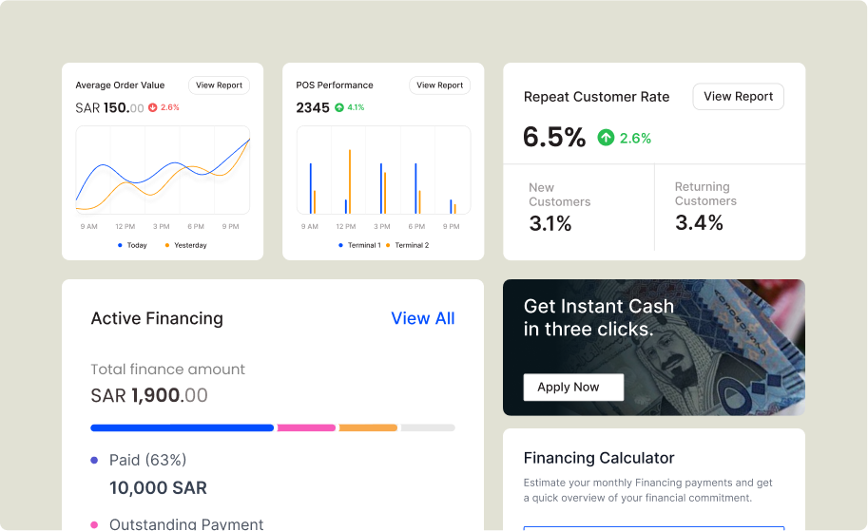Open View Report for POS Performance
The width and height of the screenshot is (868, 531).
[x=439, y=85]
